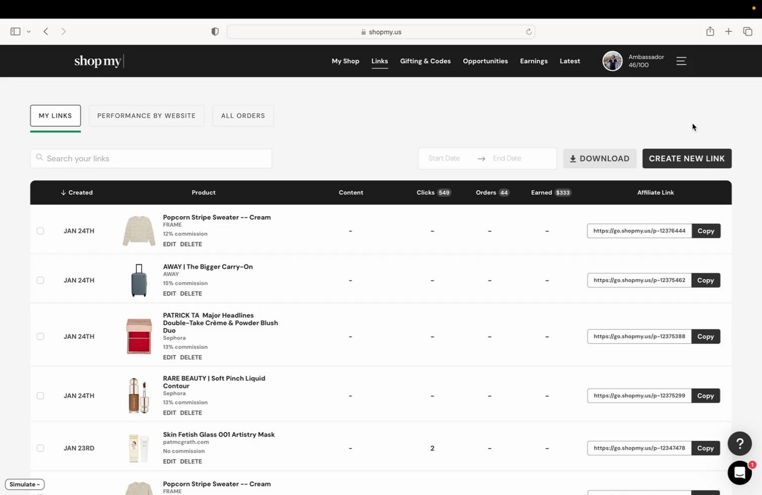The width and height of the screenshot is (762, 495).
Task: Click the profile avatar picture
Action: [613, 61]
